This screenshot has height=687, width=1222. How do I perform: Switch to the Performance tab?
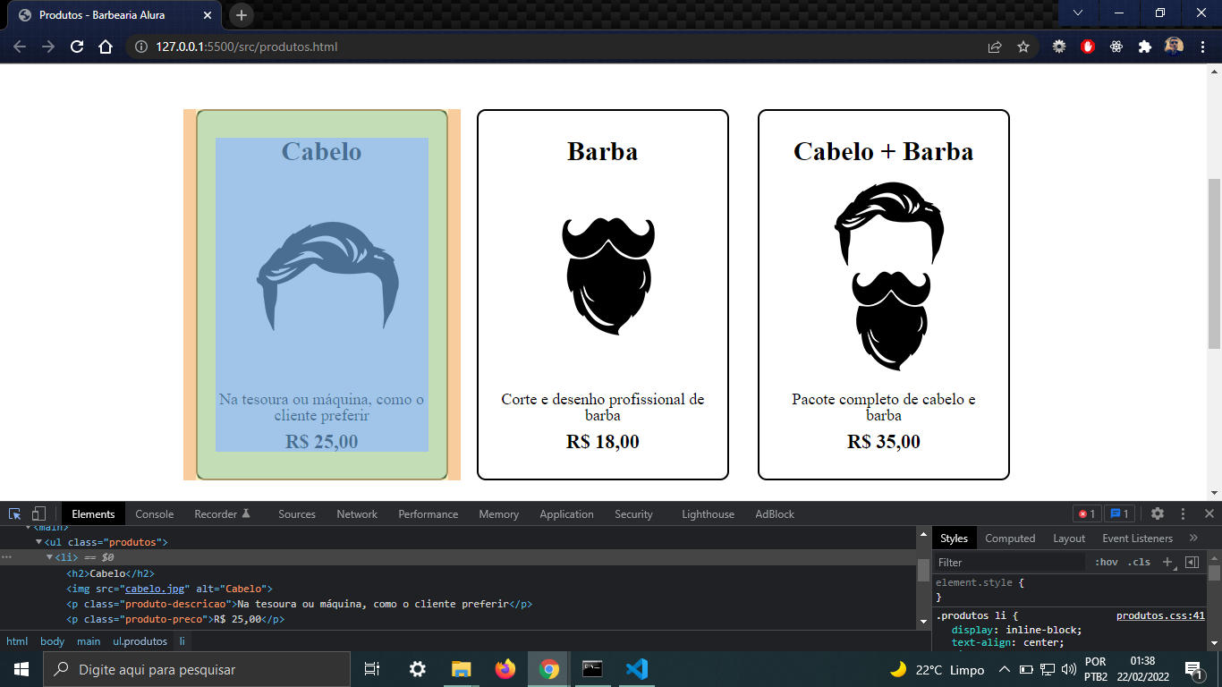coord(429,513)
